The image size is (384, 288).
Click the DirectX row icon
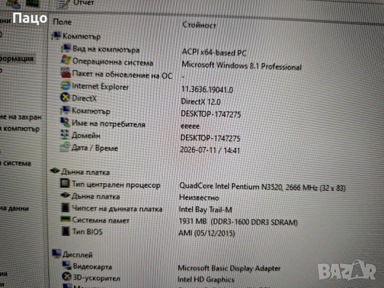[x=65, y=97]
